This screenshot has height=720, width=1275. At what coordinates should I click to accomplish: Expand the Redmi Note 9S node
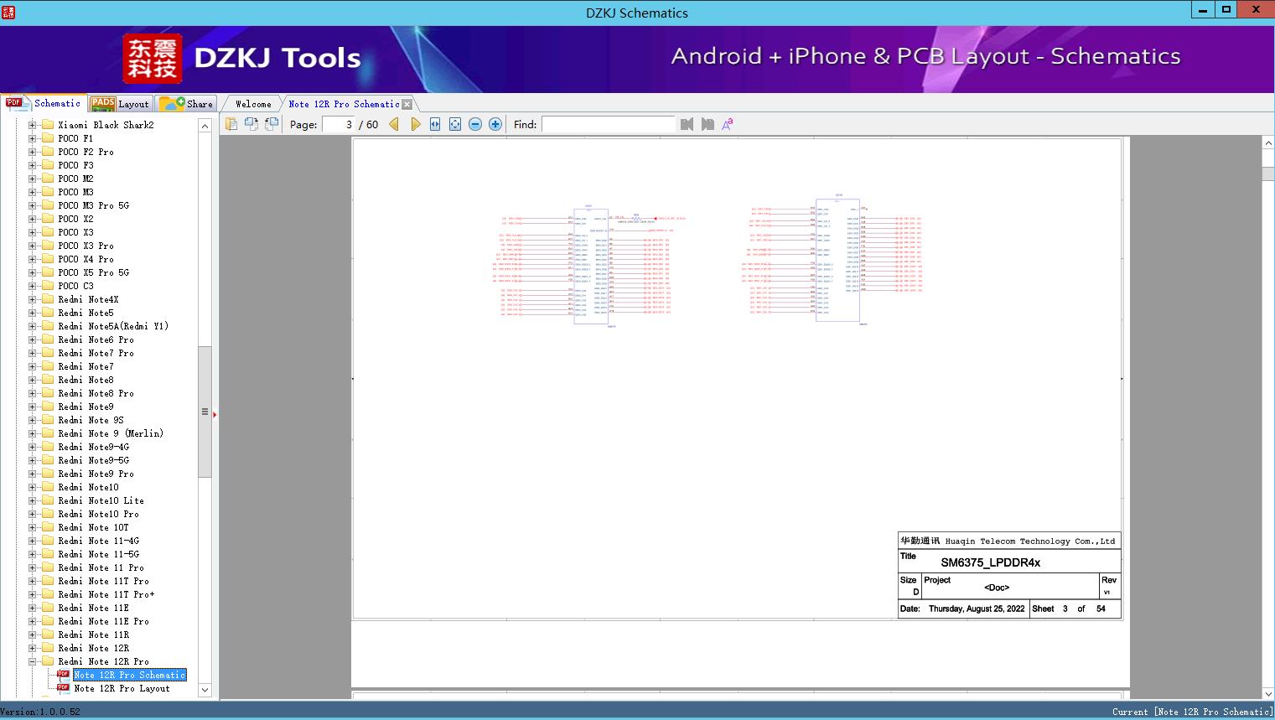[x=32, y=420]
